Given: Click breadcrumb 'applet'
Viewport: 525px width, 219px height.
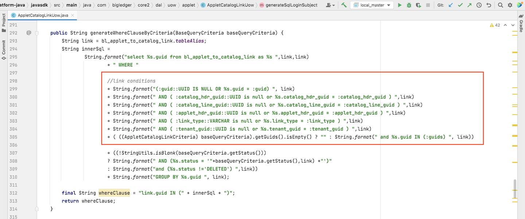Looking at the screenshot, I should (x=188, y=5).
